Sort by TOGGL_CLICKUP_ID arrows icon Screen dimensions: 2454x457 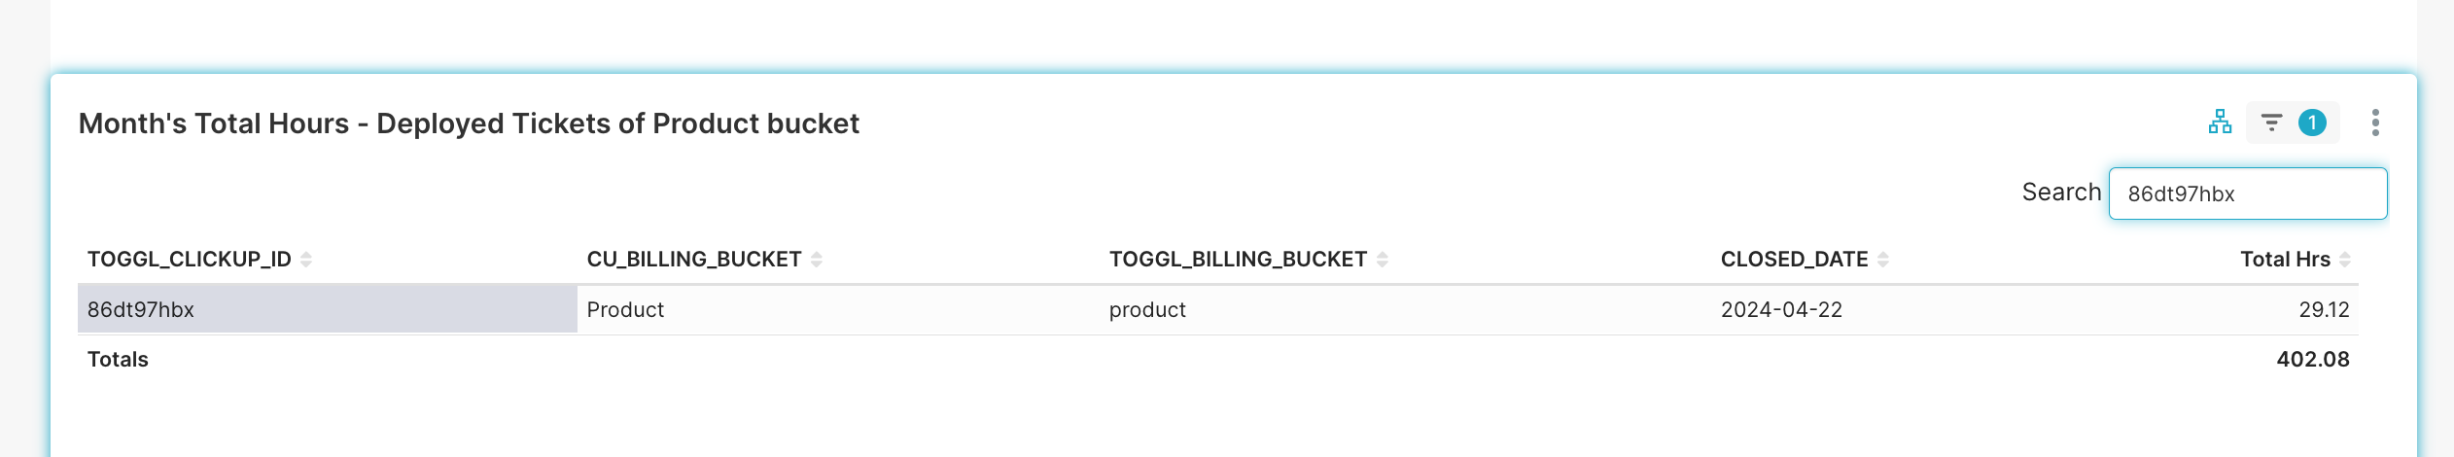[x=306, y=259]
